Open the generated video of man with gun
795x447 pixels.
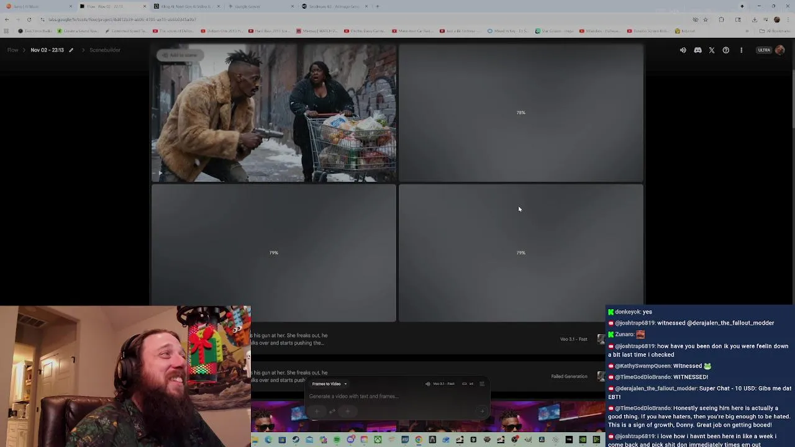(x=273, y=113)
